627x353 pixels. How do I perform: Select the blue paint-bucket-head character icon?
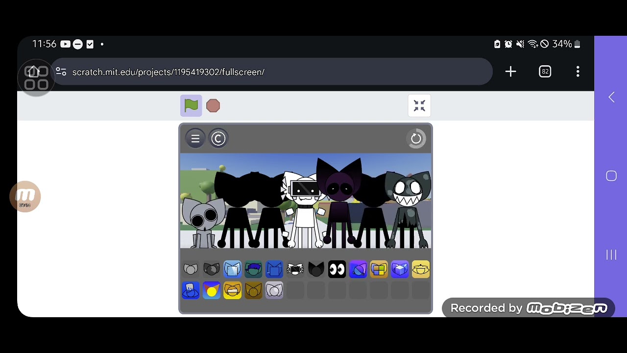[x=191, y=290]
